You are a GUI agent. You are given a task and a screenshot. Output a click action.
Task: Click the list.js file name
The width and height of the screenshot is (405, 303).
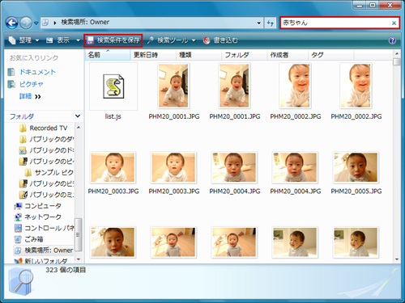point(113,116)
